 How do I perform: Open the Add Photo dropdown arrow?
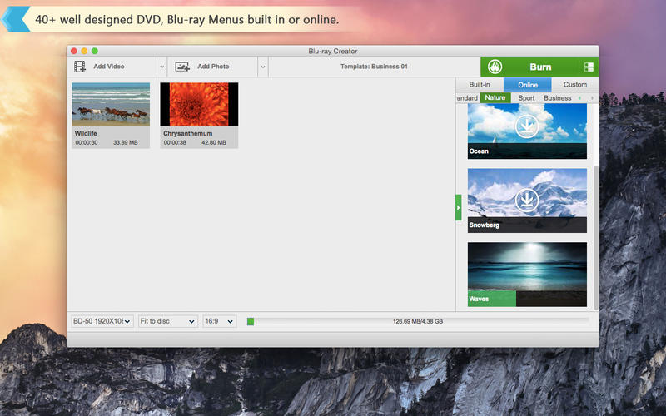[x=262, y=67]
